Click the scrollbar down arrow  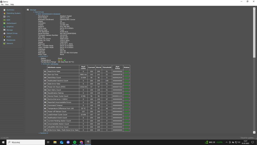[254, 132]
